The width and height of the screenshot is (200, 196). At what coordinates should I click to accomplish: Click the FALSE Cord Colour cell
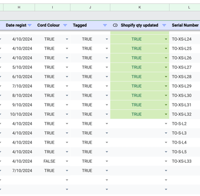50,161
